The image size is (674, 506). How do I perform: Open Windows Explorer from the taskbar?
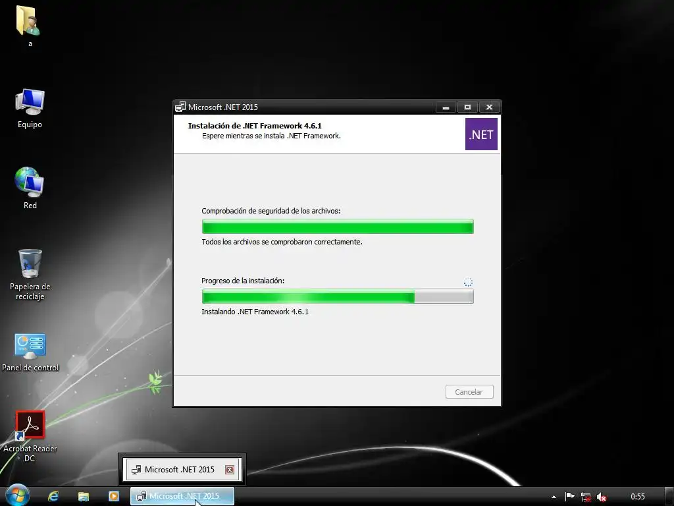tap(84, 496)
